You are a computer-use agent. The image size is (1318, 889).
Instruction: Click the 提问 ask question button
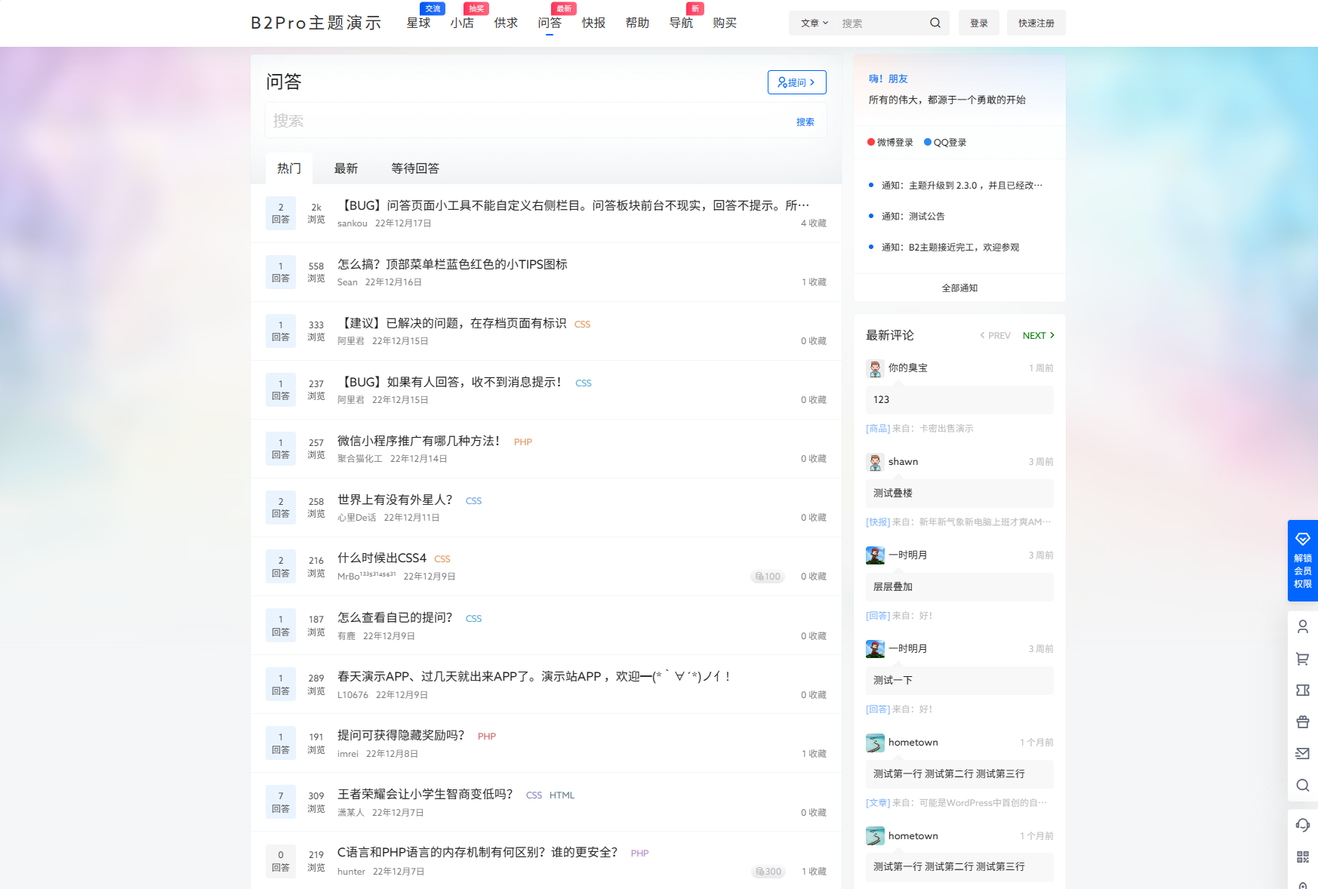(x=796, y=82)
